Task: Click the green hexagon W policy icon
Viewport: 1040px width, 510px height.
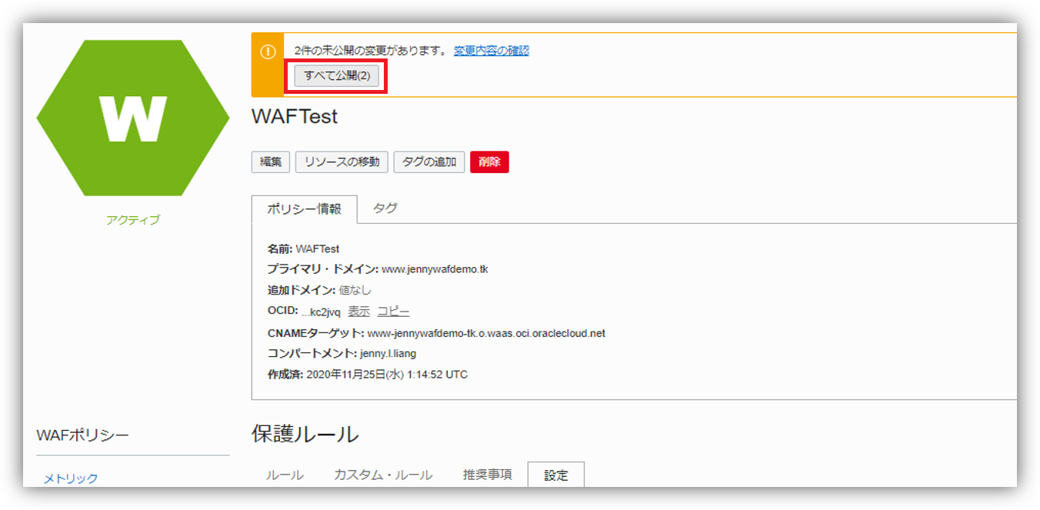Action: point(132,118)
